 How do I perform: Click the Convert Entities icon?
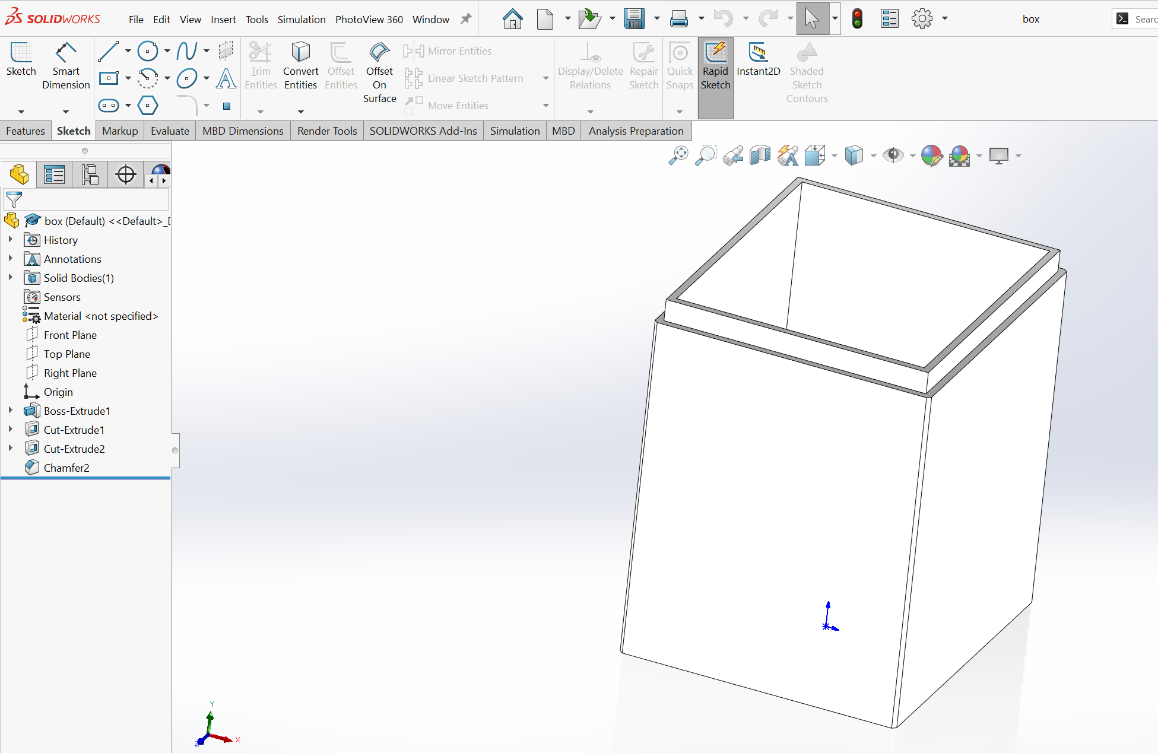301,52
